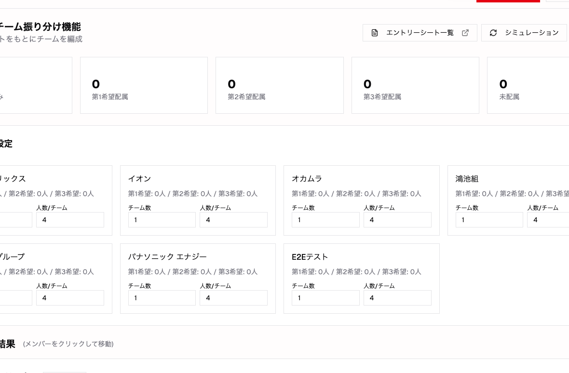569x373 pixels.
Task: Click the 鴻池組 company name
Action: pyautogui.click(x=467, y=179)
